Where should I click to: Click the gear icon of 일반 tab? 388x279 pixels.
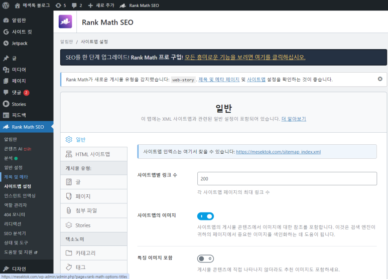coord(69,139)
